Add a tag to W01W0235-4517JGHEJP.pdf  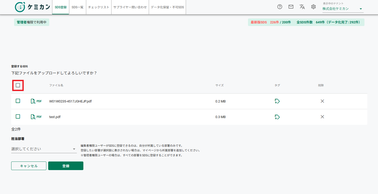[x=277, y=101]
